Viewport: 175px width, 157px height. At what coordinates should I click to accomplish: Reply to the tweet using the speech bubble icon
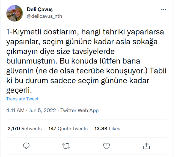[26, 146]
